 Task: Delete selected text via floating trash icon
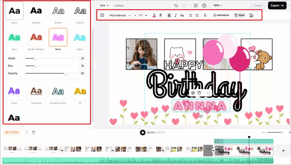199,93
